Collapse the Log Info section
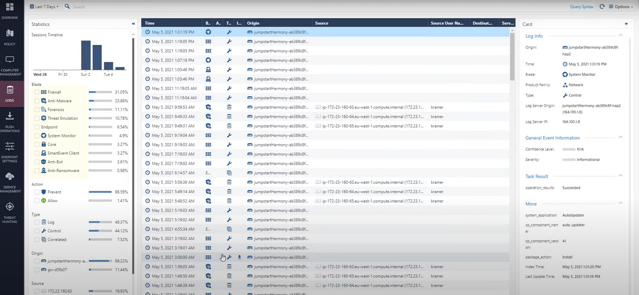639x295 pixels. tap(620, 35)
